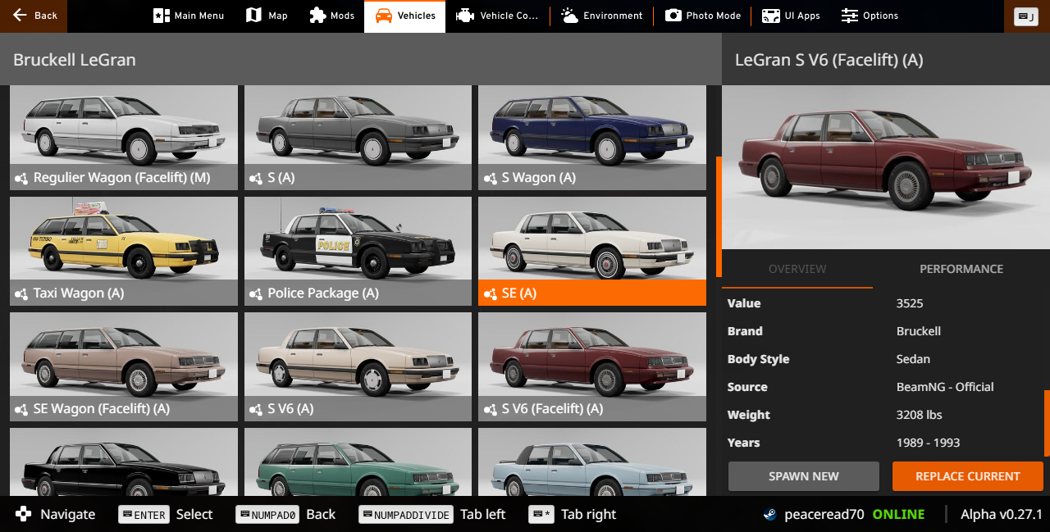Click the ONLINE status text
This screenshot has width=1050, height=532.
pyautogui.click(x=898, y=515)
